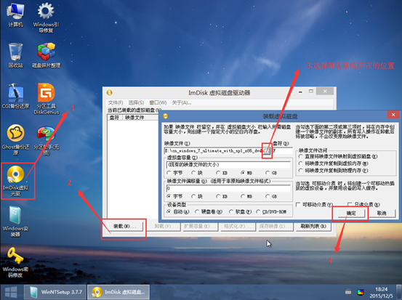Click the 映像文件 column header
Screen dimensions: 402x300
coord(140,118)
